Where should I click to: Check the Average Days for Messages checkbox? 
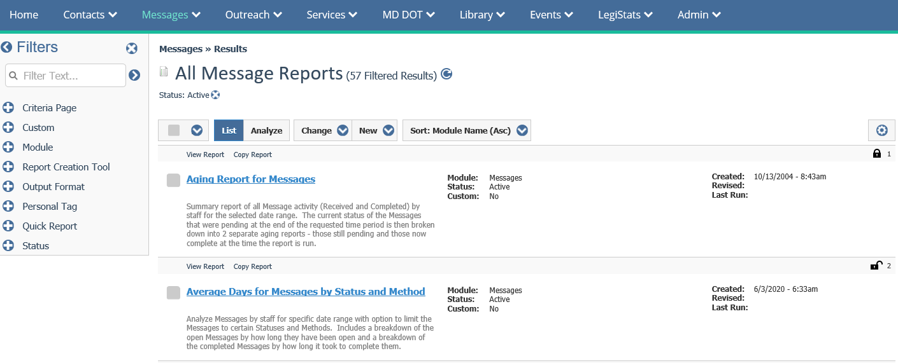173,292
